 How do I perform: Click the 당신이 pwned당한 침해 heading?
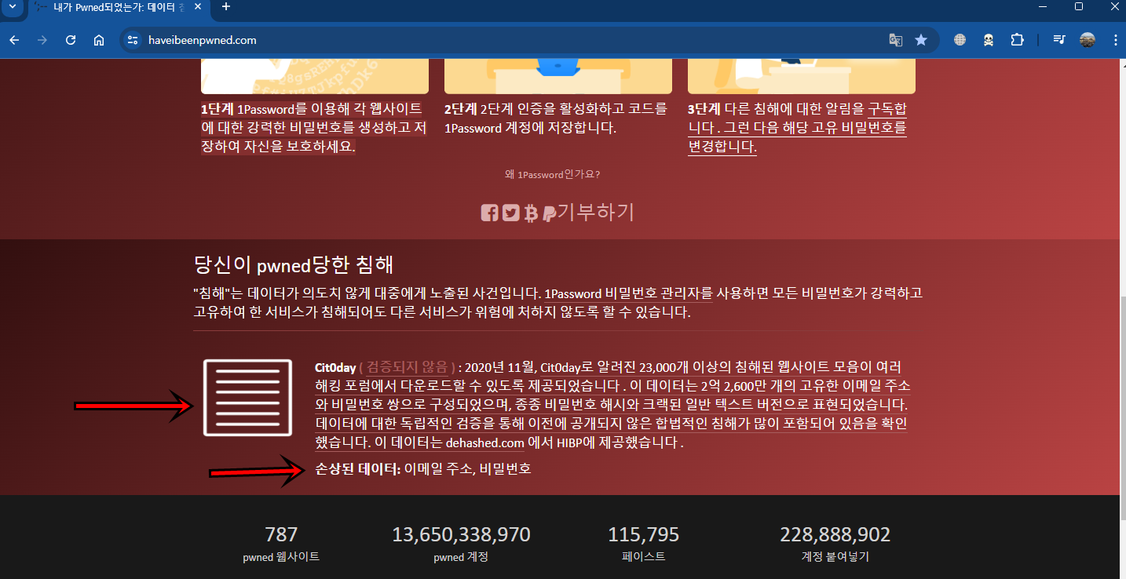[x=294, y=264]
